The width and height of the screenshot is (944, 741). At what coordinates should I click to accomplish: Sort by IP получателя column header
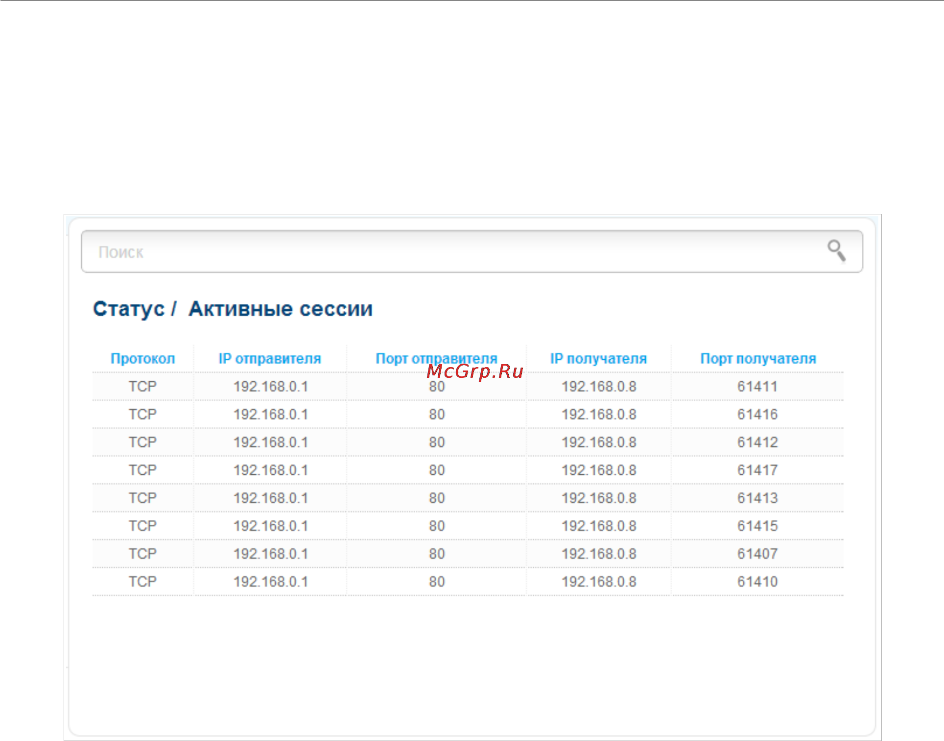pos(598,359)
